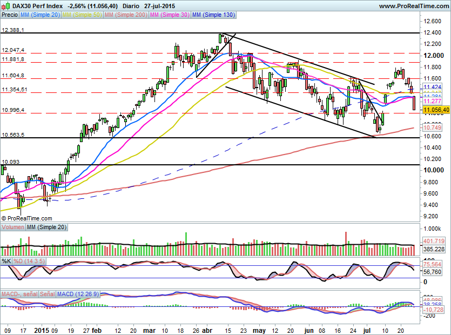Click the volume average tag 385.228
This screenshot has width=451, height=335.
[x=434, y=249]
